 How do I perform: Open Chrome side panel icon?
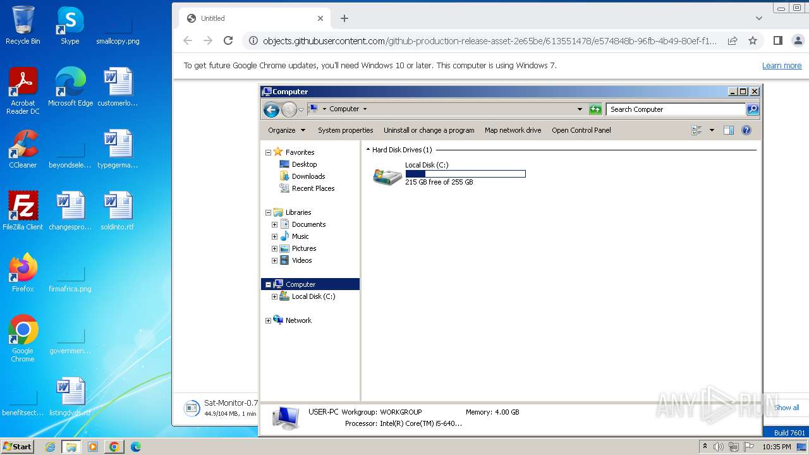pyautogui.click(x=778, y=40)
